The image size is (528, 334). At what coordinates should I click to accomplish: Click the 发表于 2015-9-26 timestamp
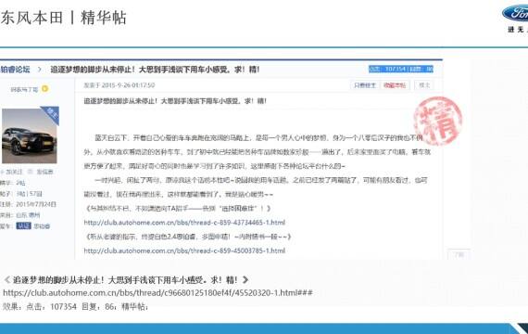tap(119, 85)
